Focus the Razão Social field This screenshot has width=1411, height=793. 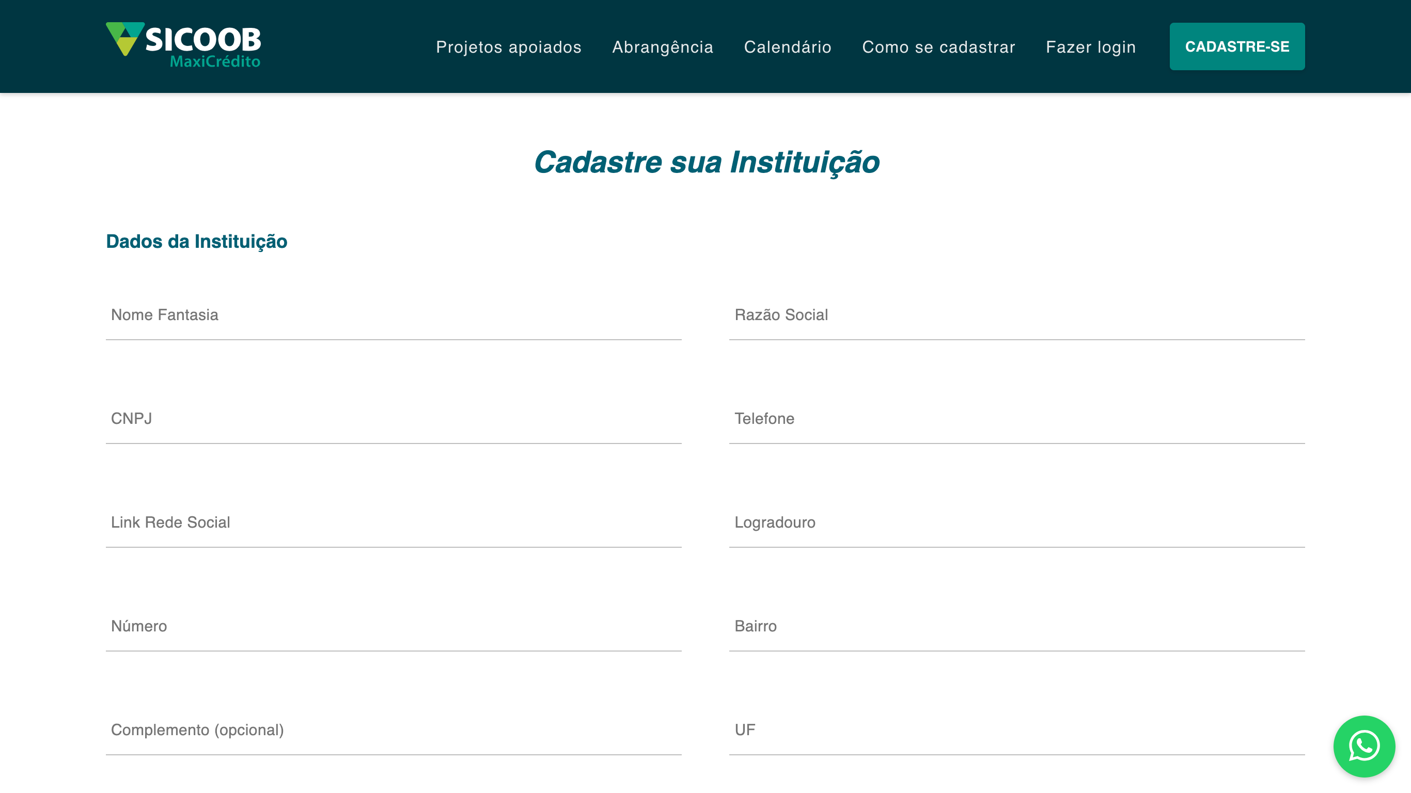1016,315
